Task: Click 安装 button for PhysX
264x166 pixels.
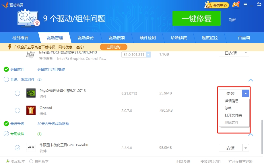Action: 230,94
